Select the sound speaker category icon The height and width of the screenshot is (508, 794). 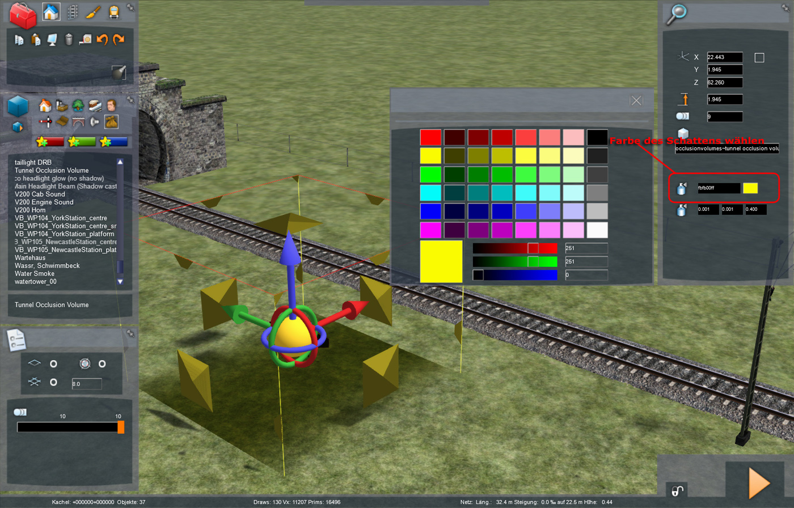click(95, 121)
